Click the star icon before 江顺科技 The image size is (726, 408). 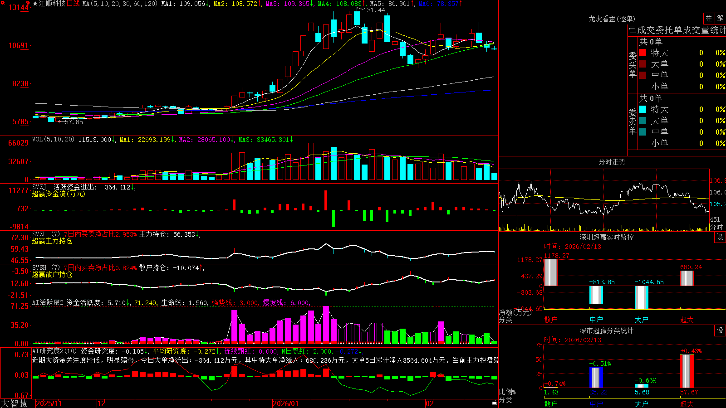point(35,4)
